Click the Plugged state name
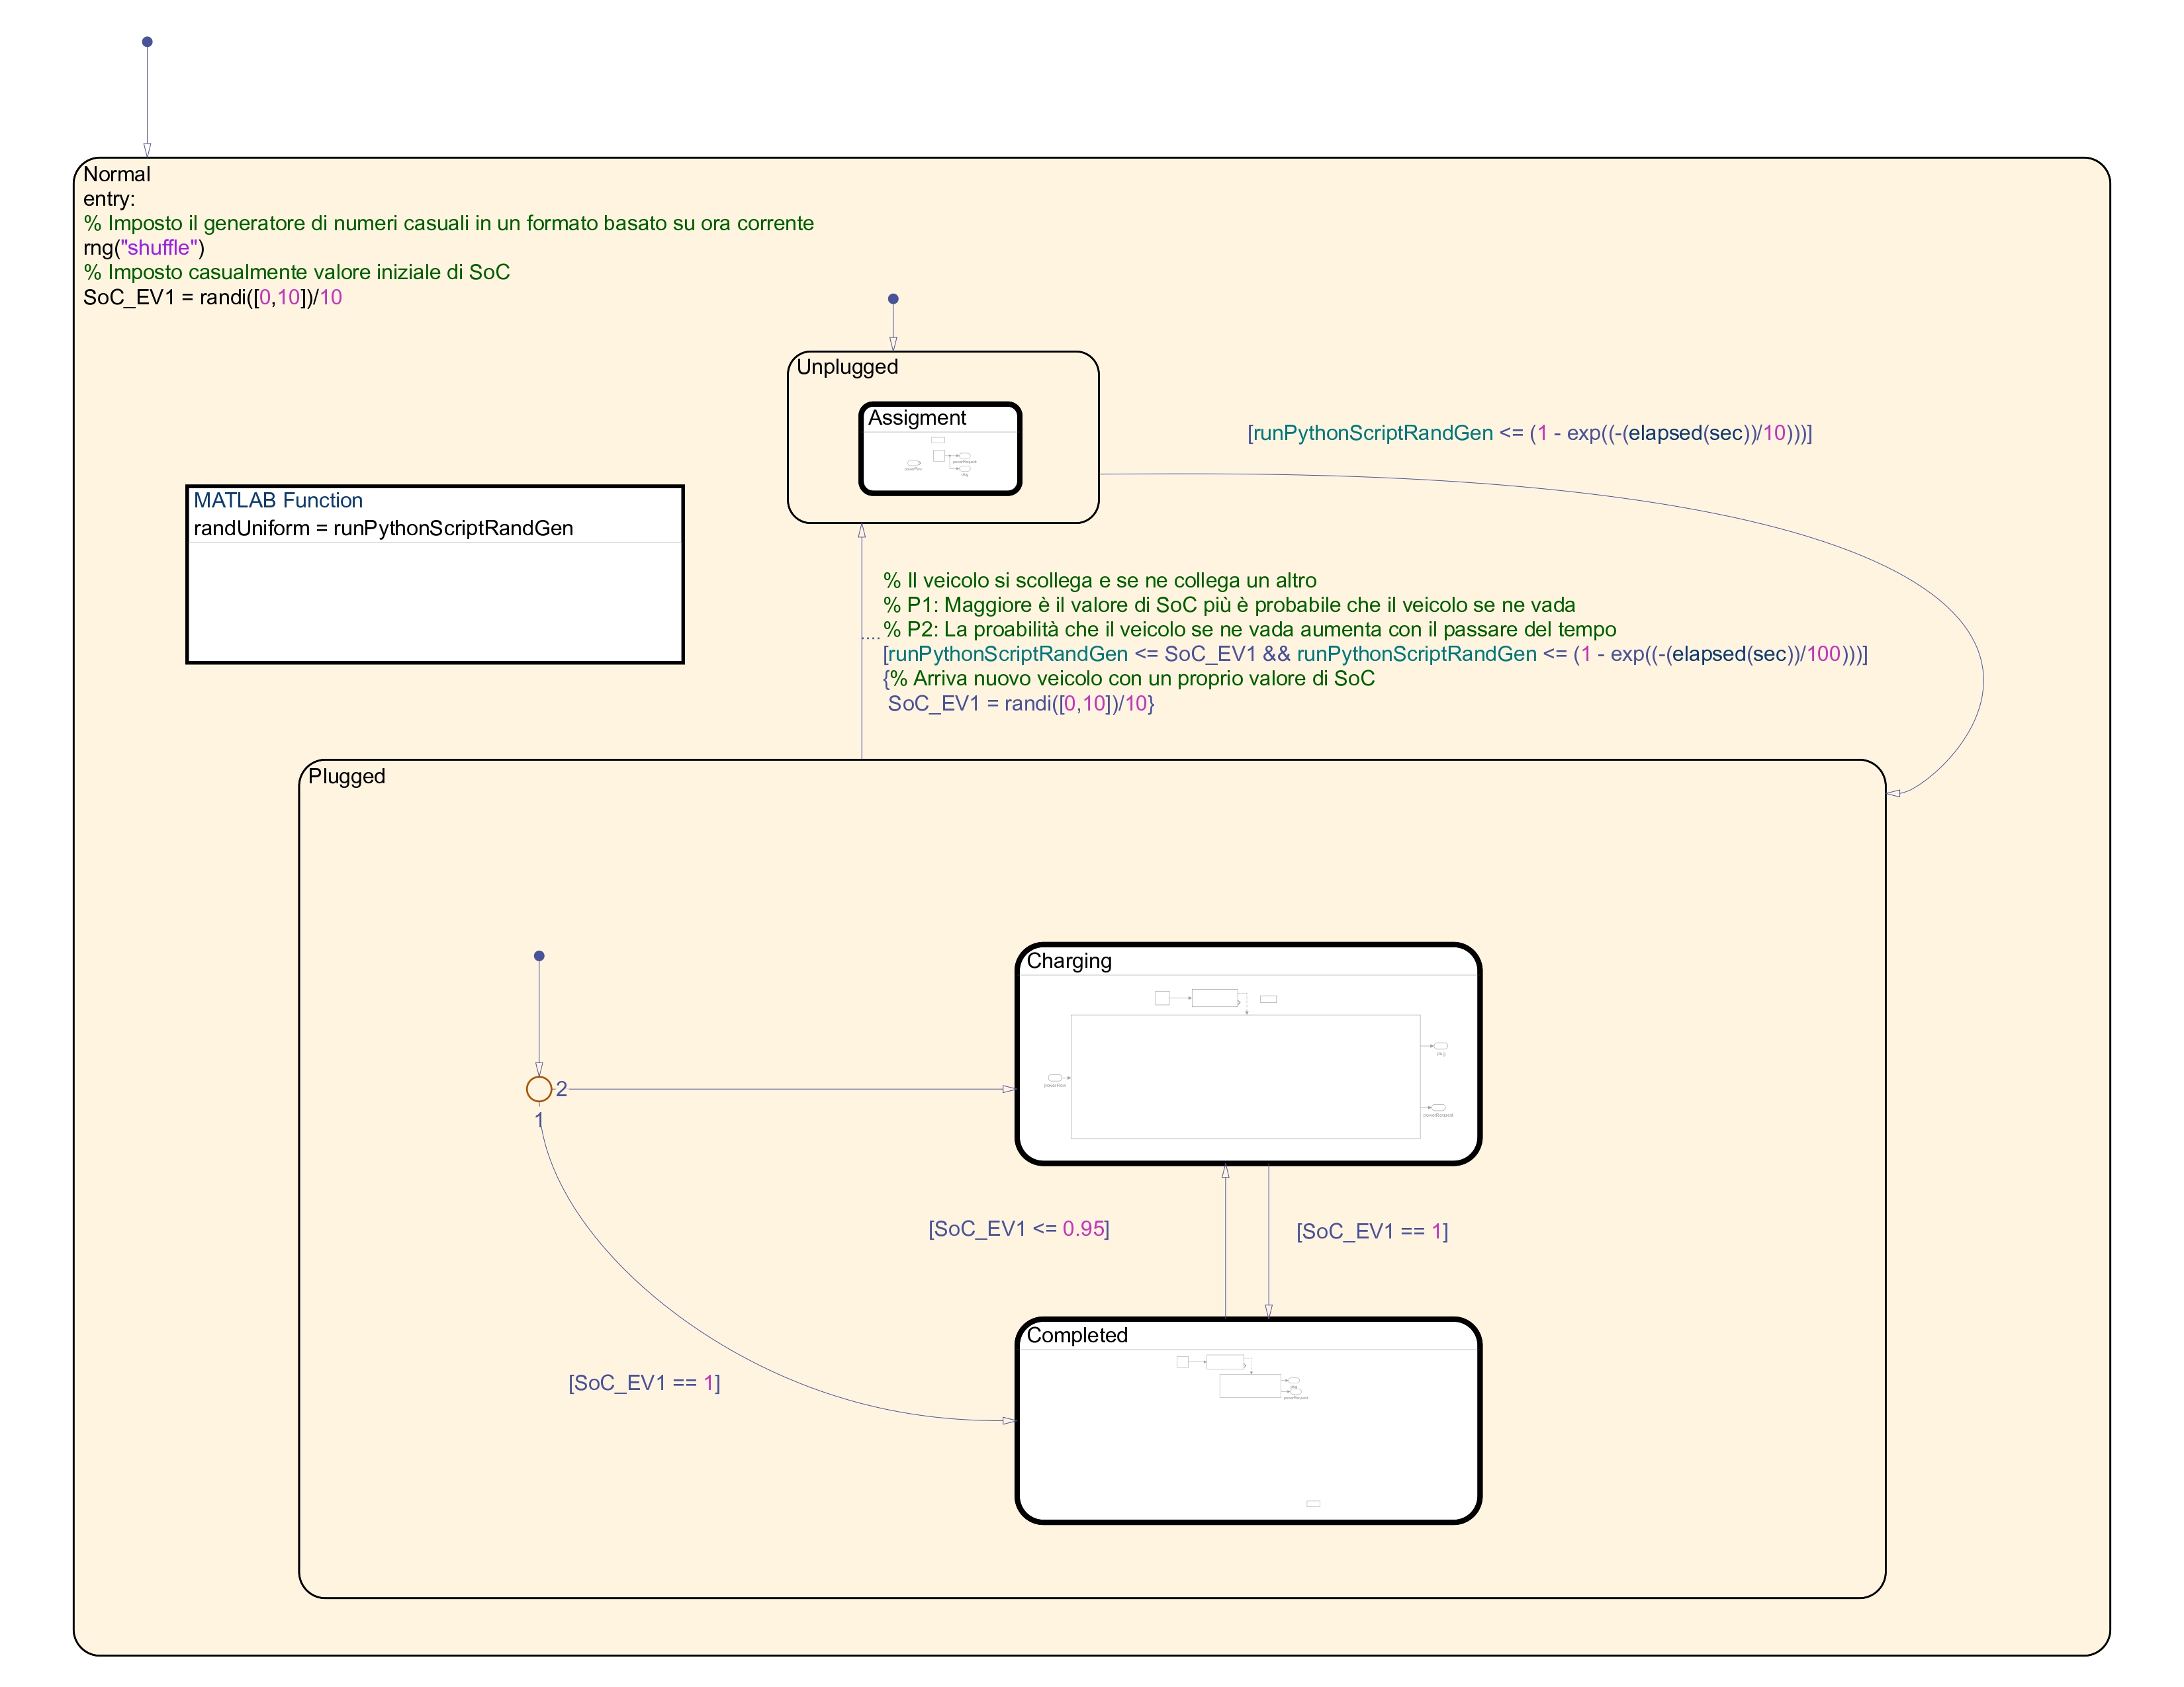Viewport: 2184px width, 1687px height. [346, 777]
